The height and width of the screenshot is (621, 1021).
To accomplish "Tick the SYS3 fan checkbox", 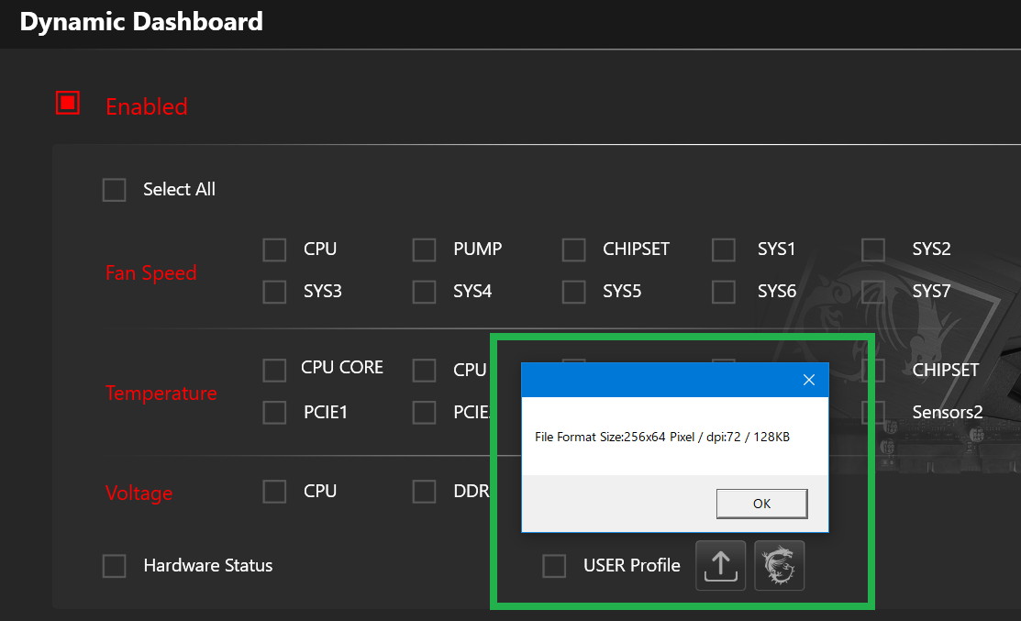I will (274, 292).
